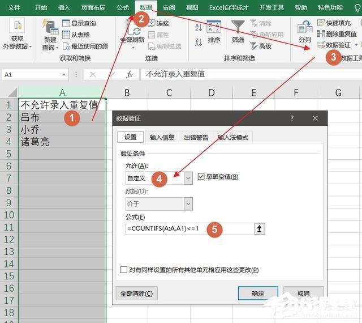Switch to the 输入法模式 dialog tab
362x323 pixels.
(x=233, y=138)
